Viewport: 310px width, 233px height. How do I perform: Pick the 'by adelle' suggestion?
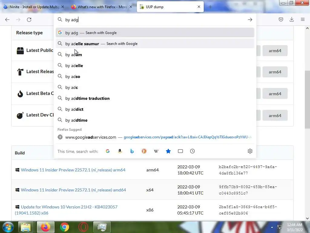[x=155, y=66]
